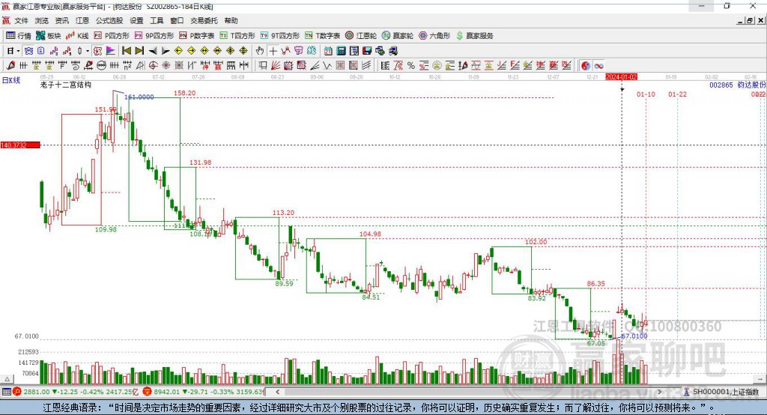Toggle the pink flag indicator icon
The height and width of the screenshot is (415, 767).
[x=111, y=51]
